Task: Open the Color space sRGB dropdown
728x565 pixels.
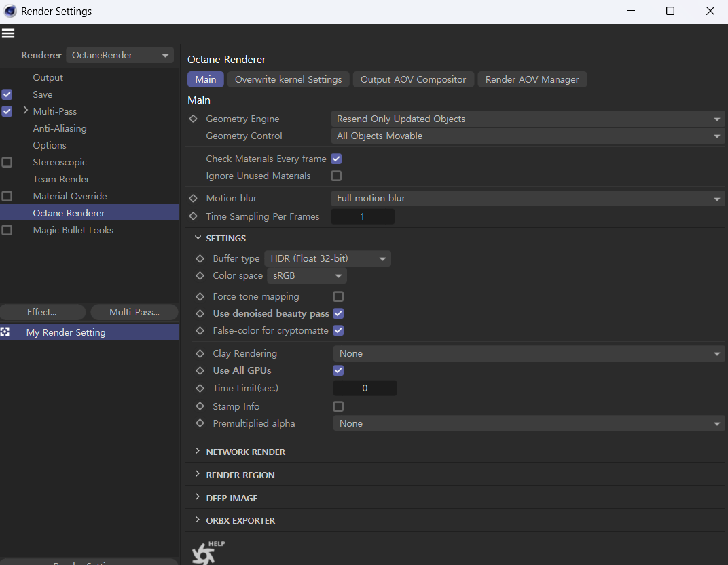Action: (307, 275)
